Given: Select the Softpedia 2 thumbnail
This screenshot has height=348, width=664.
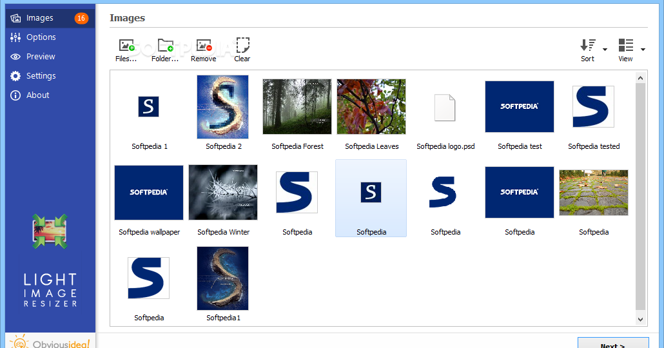Looking at the screenshot, I should click(x=223, y=107).
